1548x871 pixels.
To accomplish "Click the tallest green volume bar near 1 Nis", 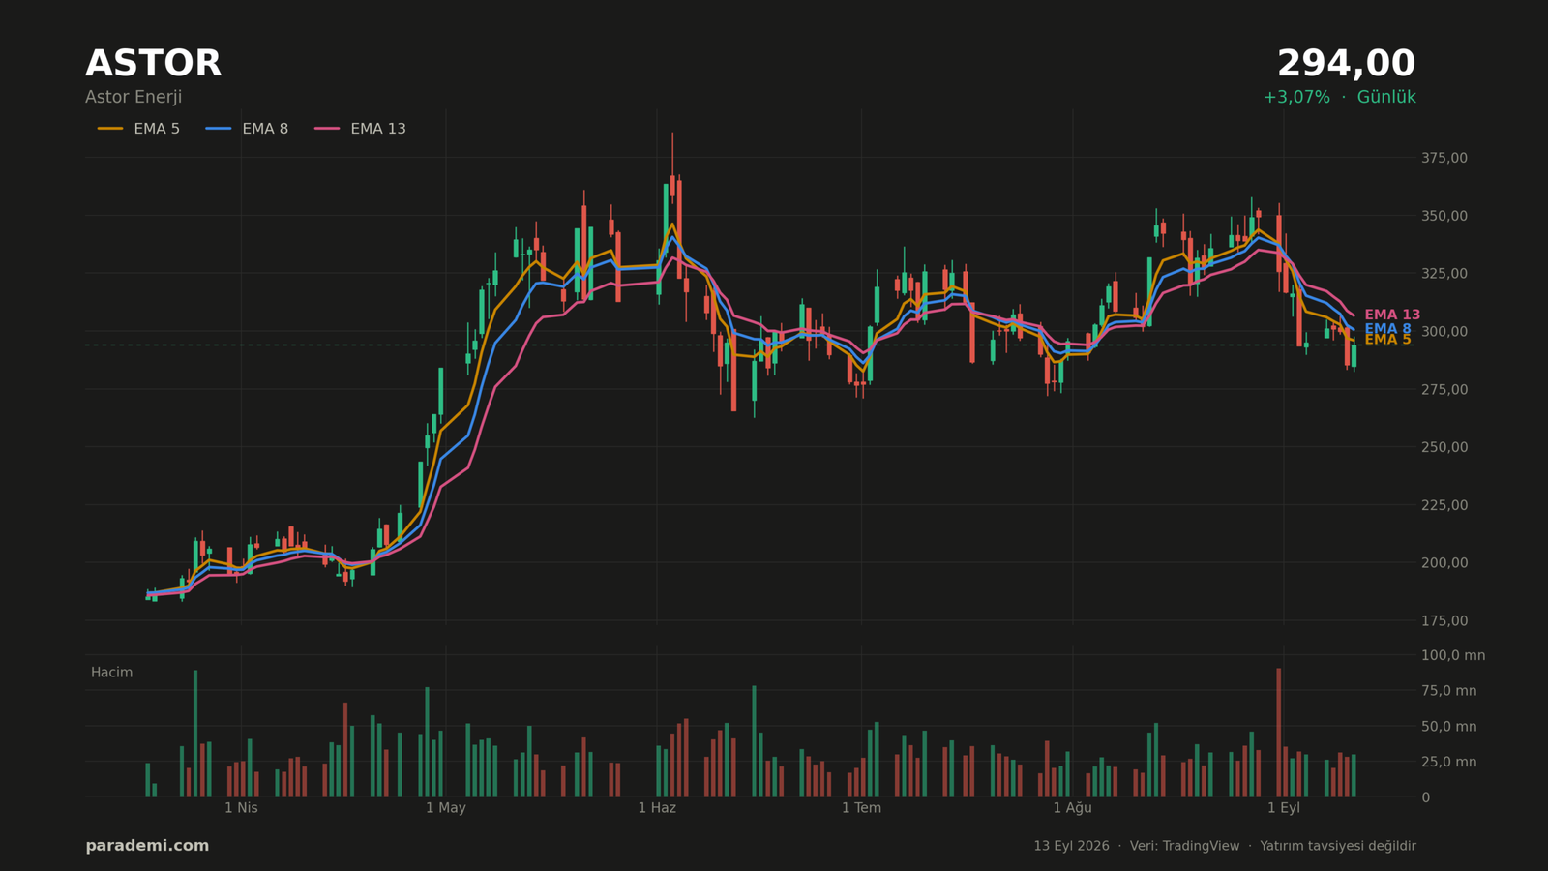I will [x=195, y=734].
